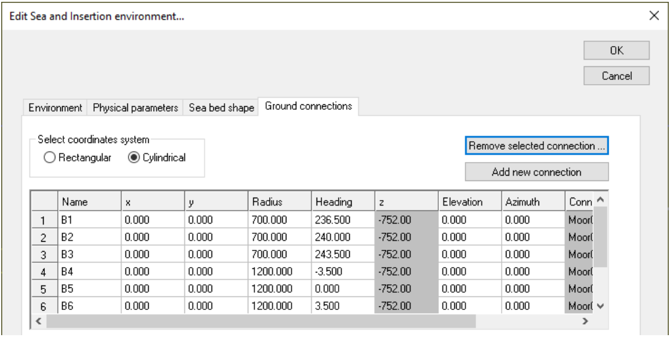Click Remove selected connection button
Viewport: 670px width, 337px height.
(x=537, y=146)
